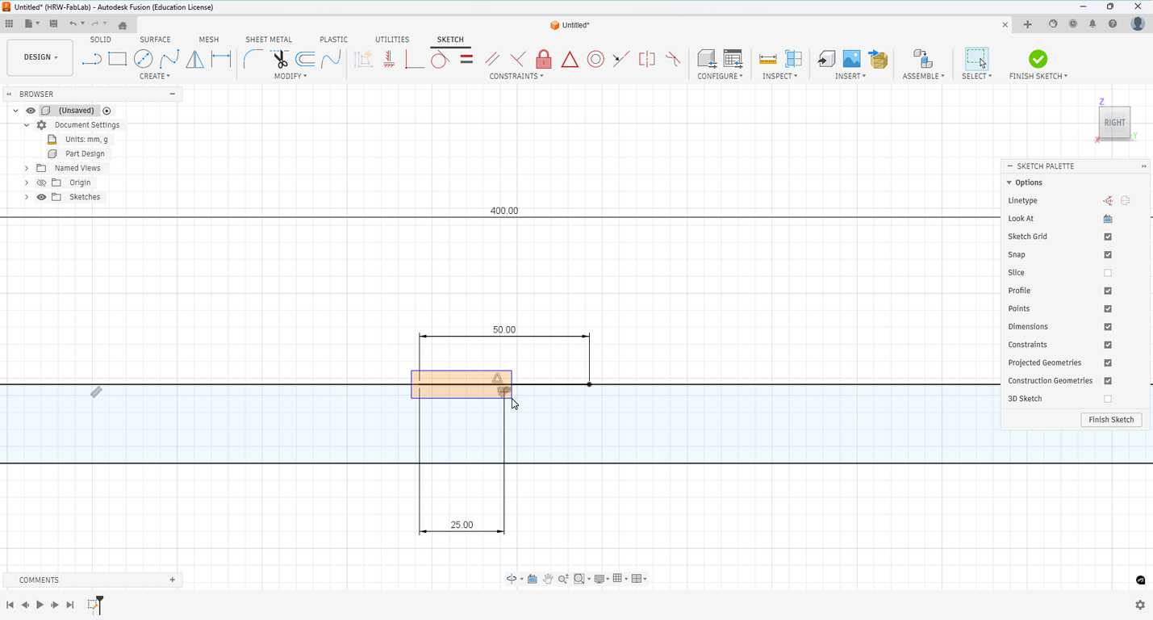Screen dimensions: 1153x620
Task: Activate the Offset tool in Modify
Action: point(305,59)
